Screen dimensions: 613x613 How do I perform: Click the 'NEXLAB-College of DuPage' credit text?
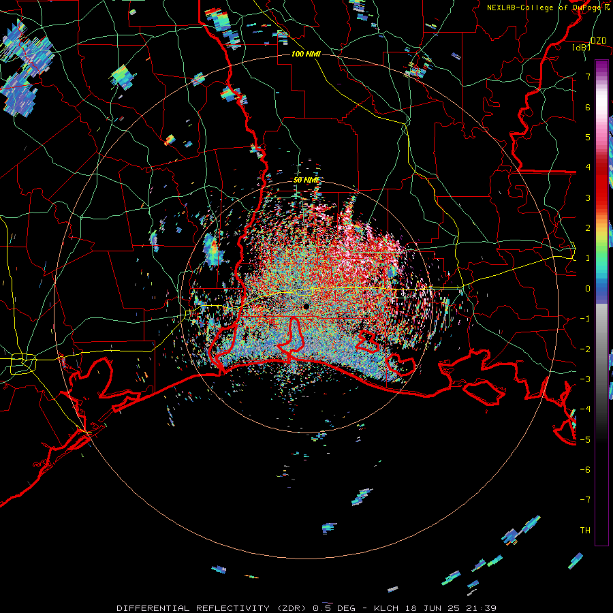(545, 7)
